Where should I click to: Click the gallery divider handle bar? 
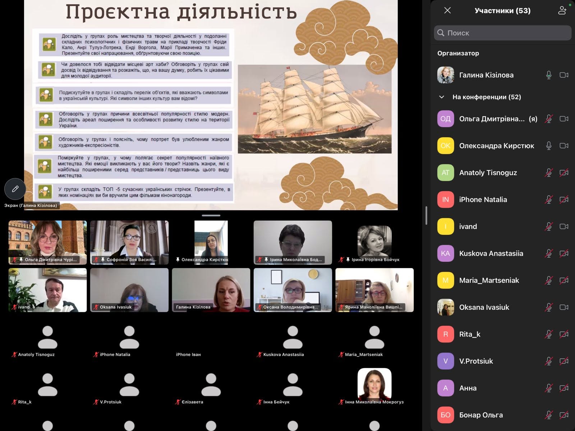[211, 215]
